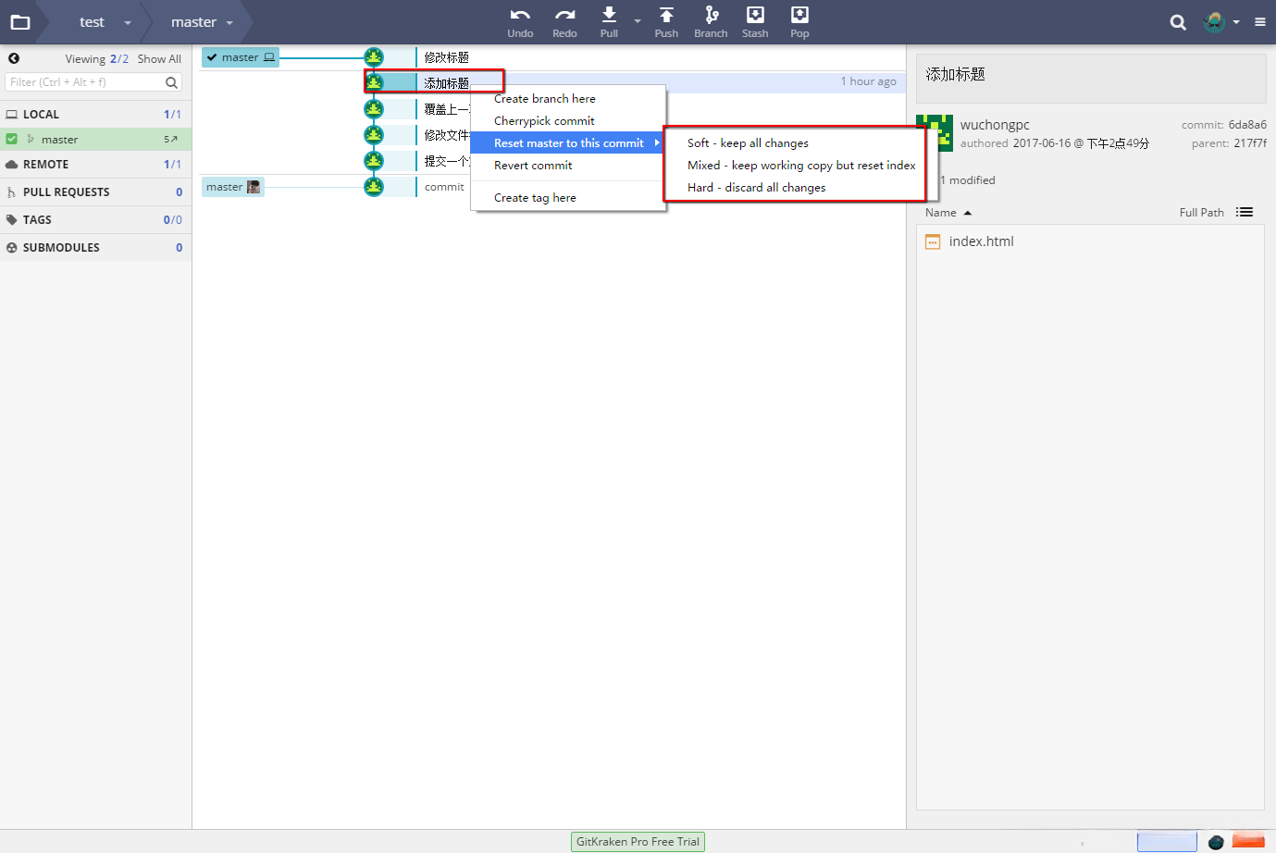Click the parent commit hash 217f7f
Screen dimensions: 1276x853
click(1250, 143)
